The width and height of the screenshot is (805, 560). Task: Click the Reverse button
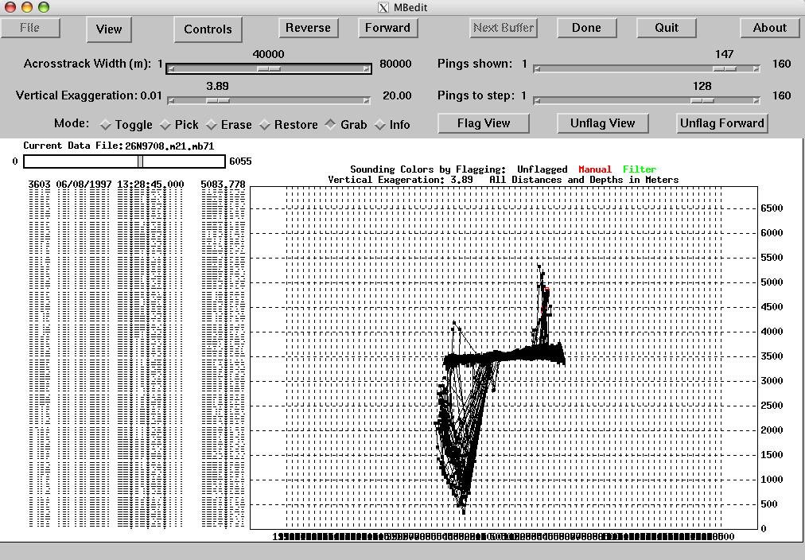(308, 28)
